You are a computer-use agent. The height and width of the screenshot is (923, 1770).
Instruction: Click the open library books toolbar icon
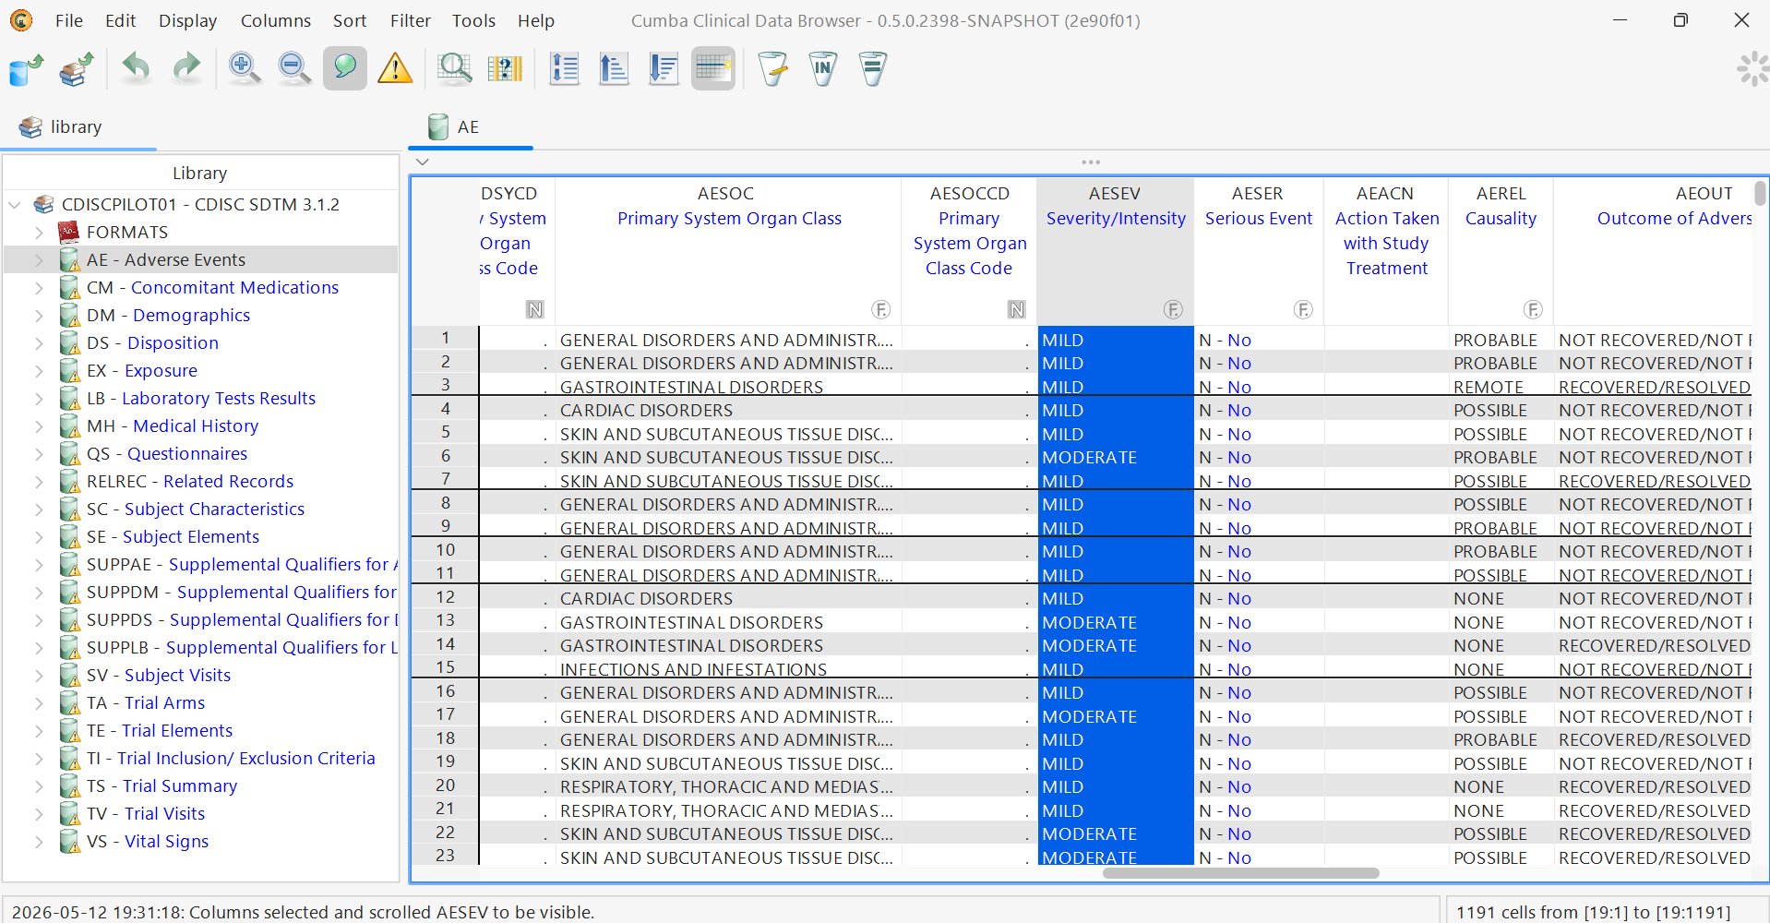(x=77, y=69)
